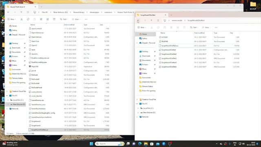Go up one level in ScriptHookVDotNet window
261x147 pixels.
pyautogui.click(x=151, y=20)
